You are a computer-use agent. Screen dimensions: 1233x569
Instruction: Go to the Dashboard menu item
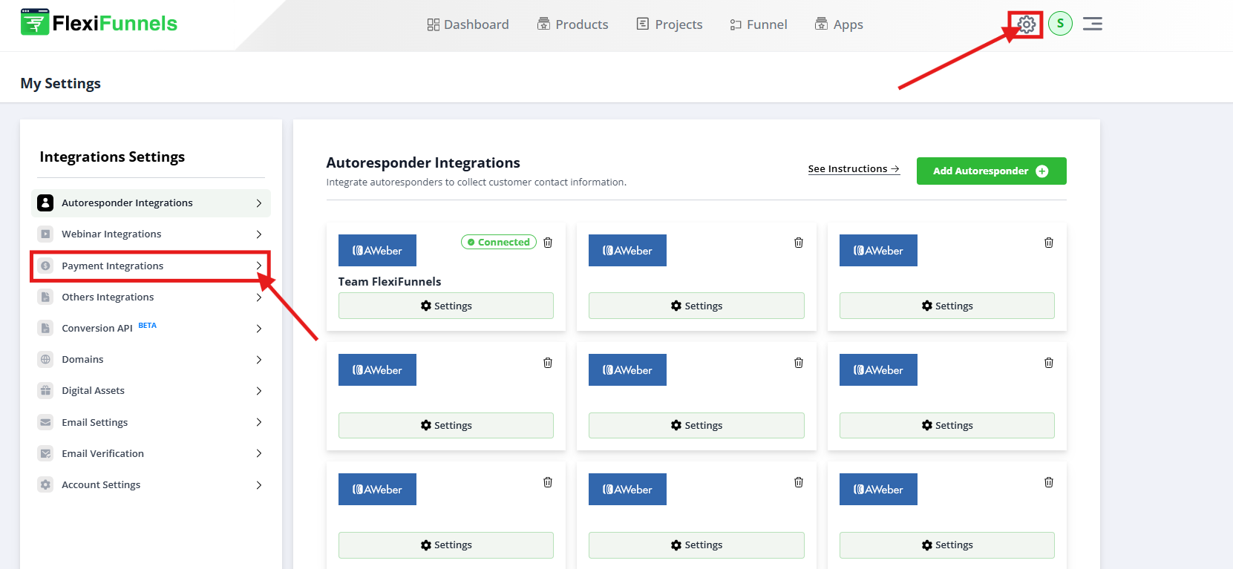[468, 24]
